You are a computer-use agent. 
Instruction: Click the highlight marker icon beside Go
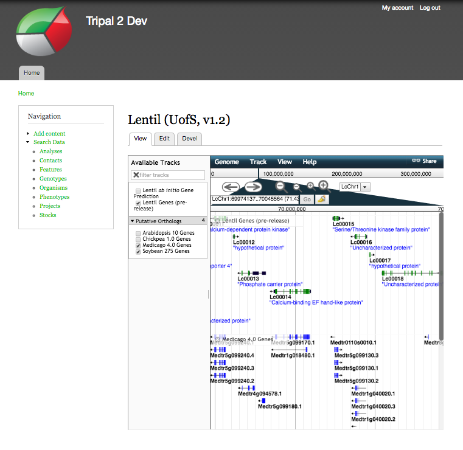tap(322, 199)
